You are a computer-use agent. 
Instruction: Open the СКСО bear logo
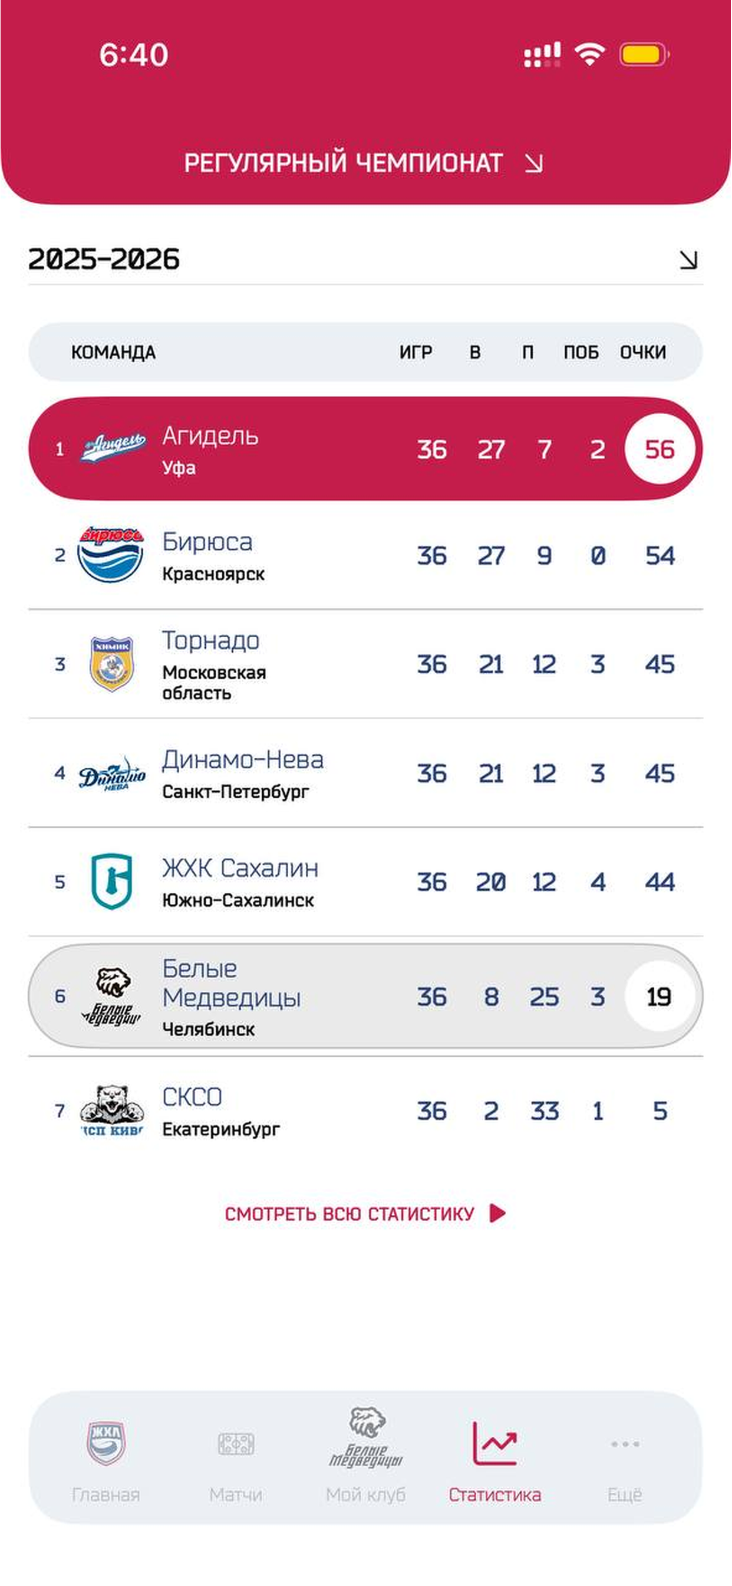pyautogui.click(x=111, y=1110)
